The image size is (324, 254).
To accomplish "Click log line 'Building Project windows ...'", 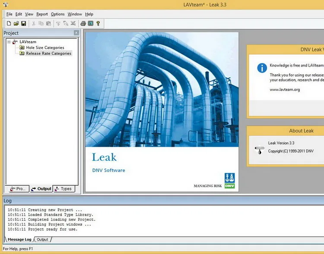I will coord(49,225).
